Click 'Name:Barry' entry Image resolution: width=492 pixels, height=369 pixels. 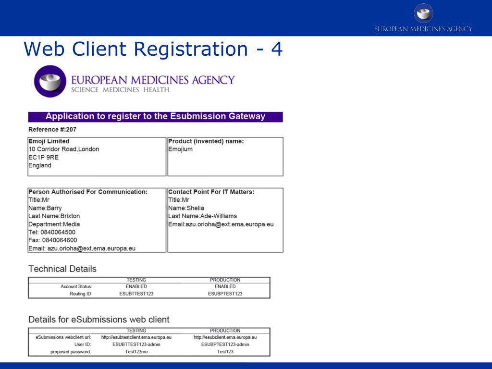(x=45, y=208)
